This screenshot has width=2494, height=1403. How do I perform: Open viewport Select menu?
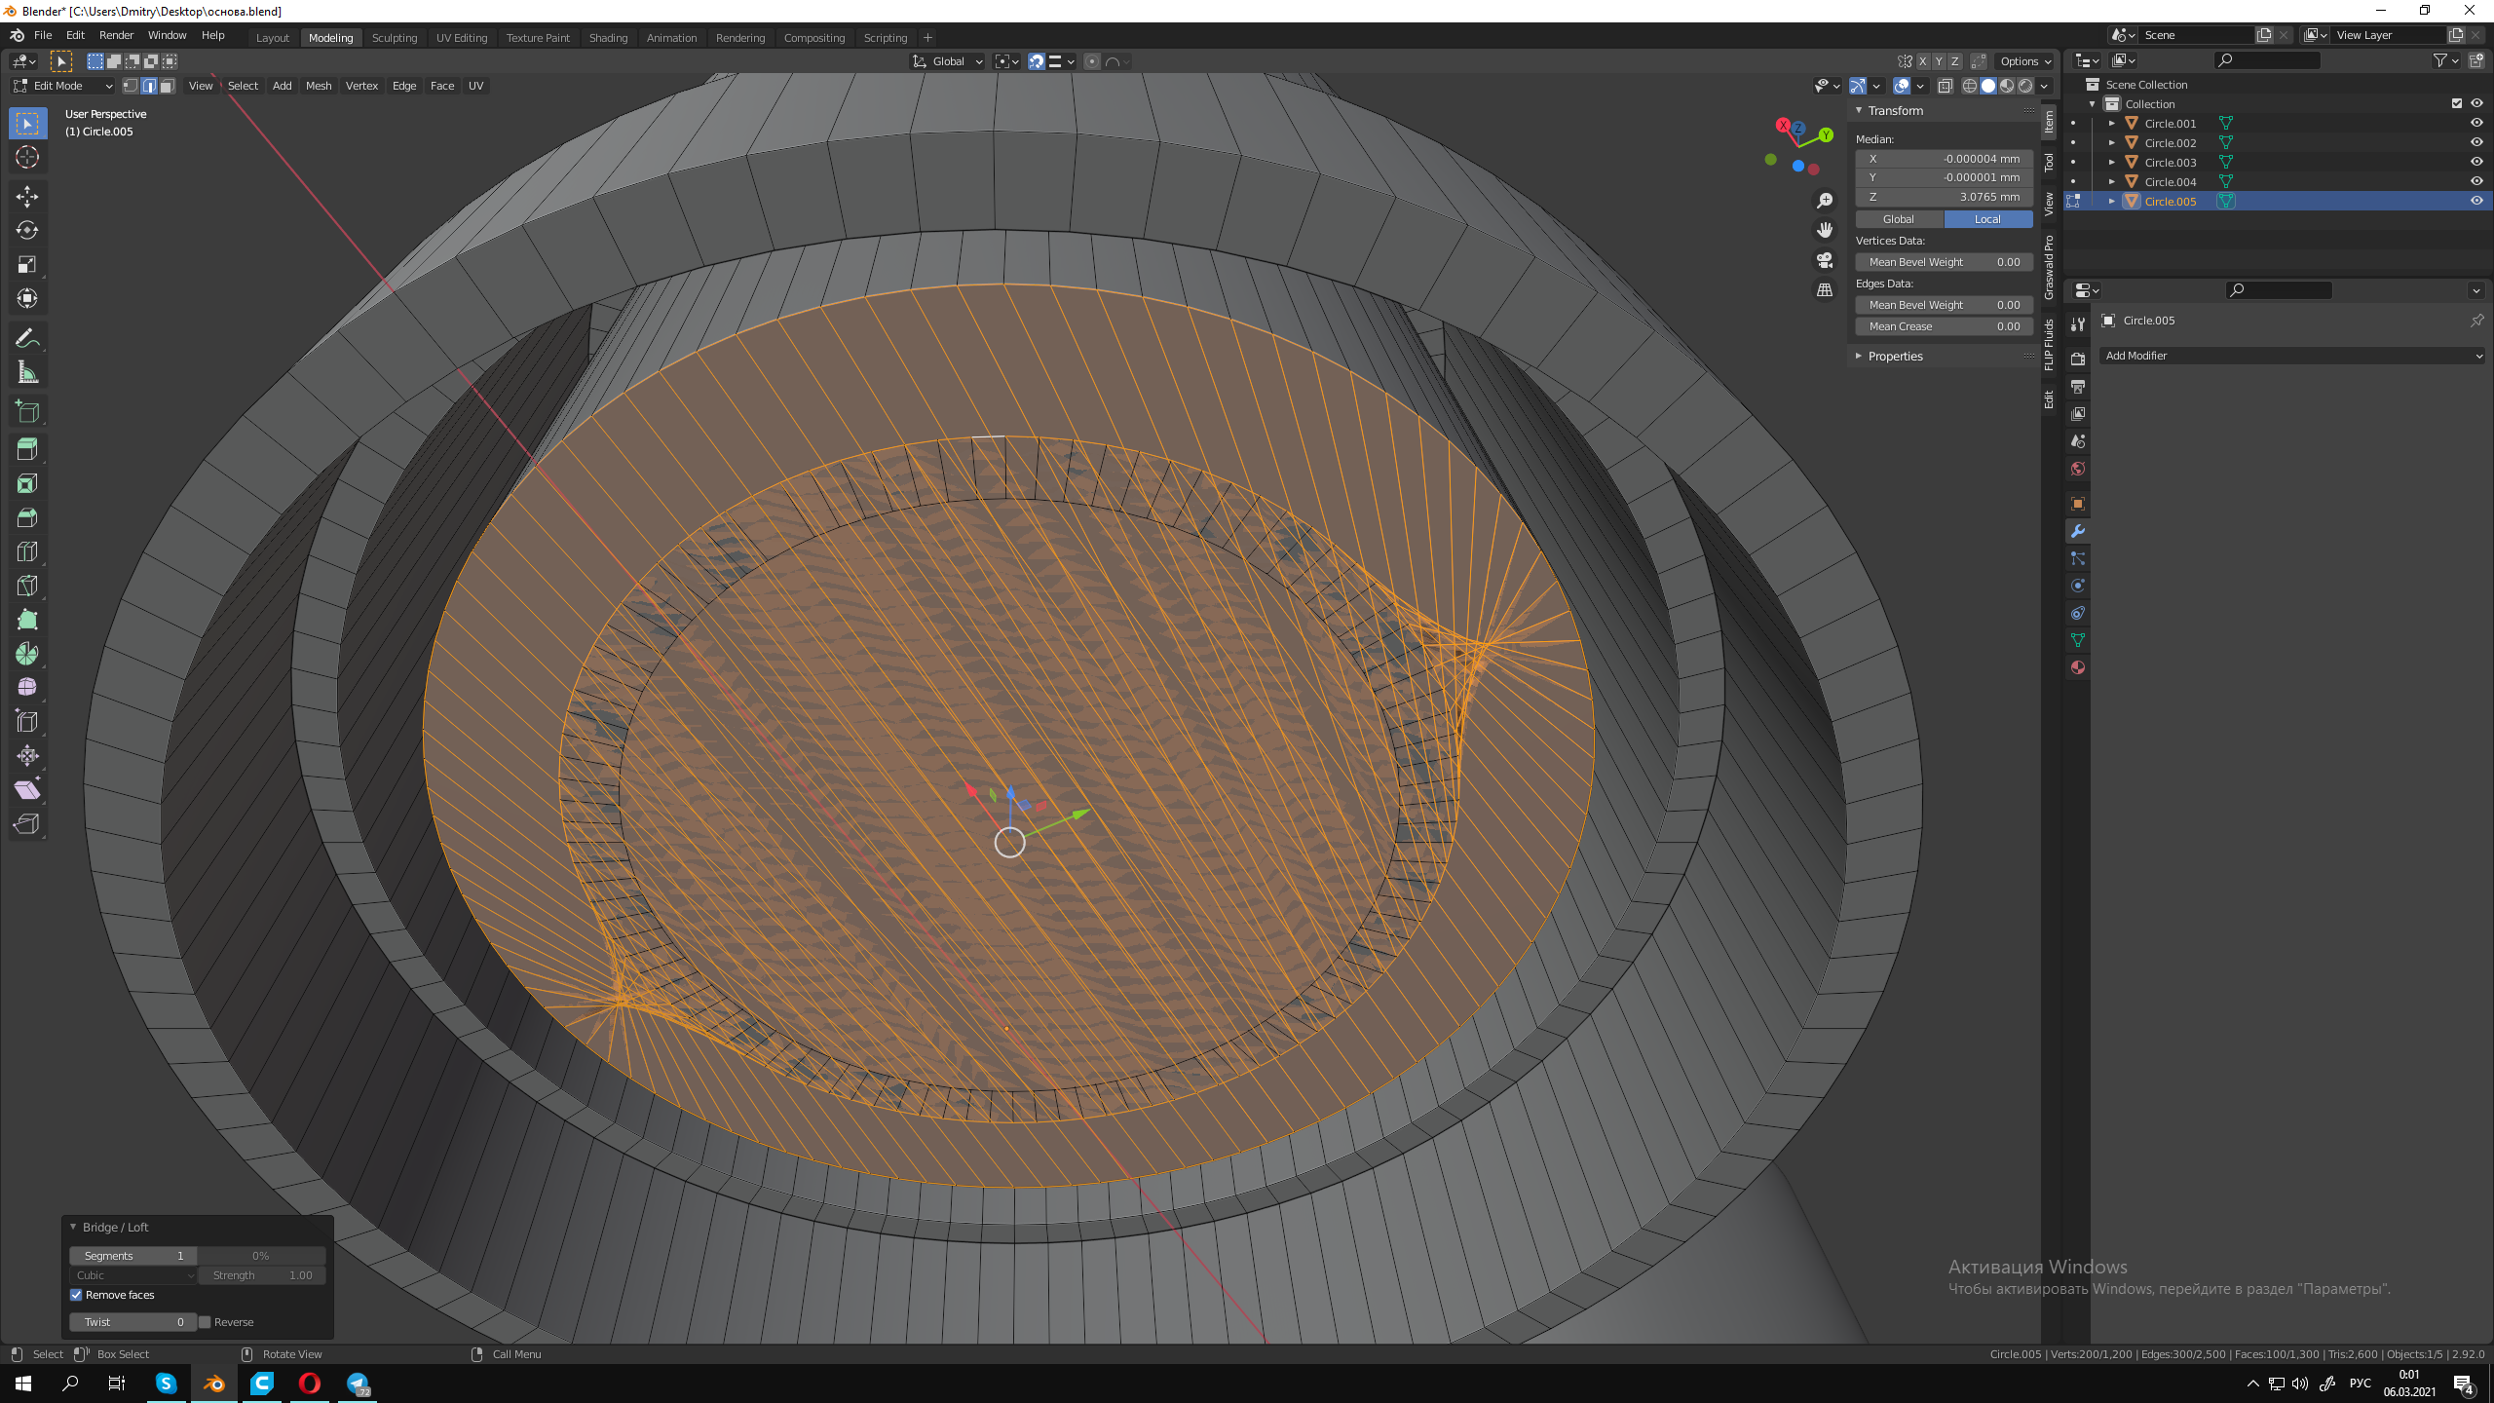243,86
